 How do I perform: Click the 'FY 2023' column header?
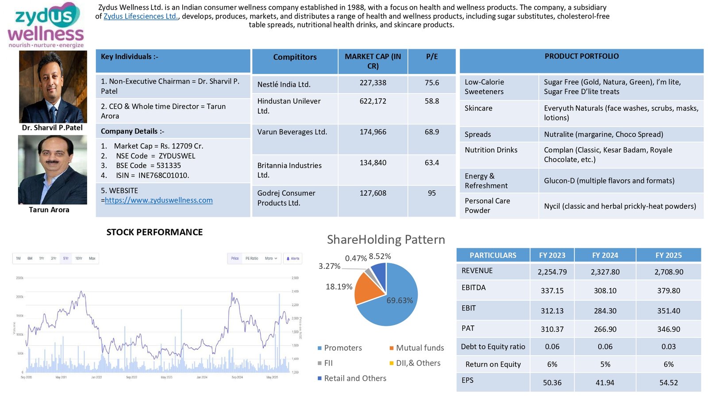552,255
